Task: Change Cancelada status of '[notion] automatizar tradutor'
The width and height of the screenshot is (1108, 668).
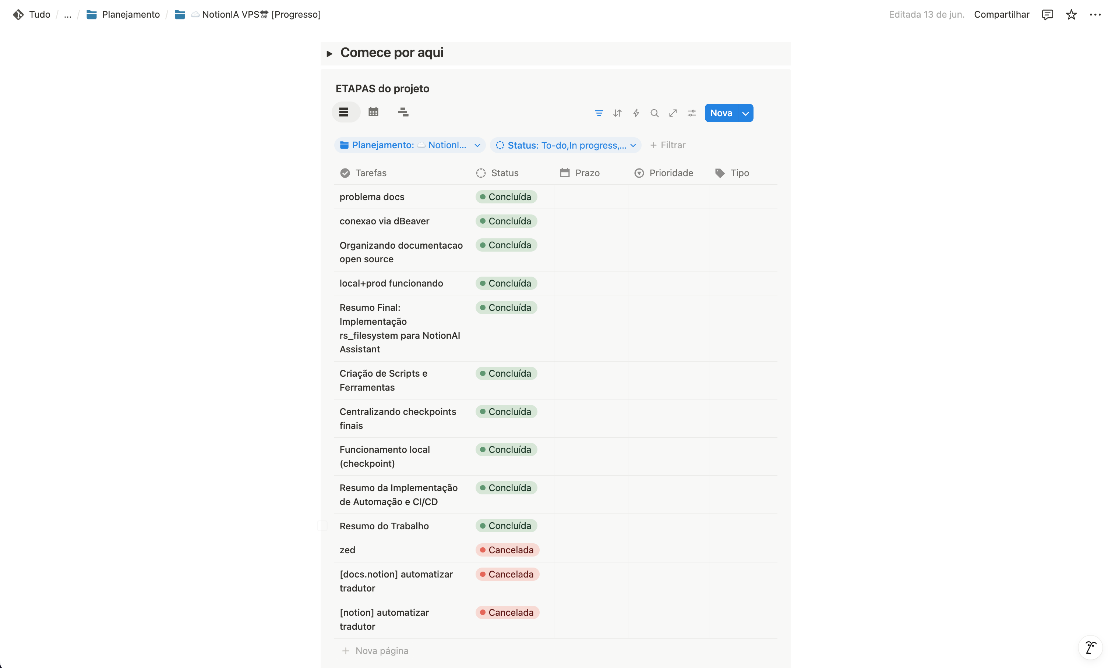Action: pos(507,612)
